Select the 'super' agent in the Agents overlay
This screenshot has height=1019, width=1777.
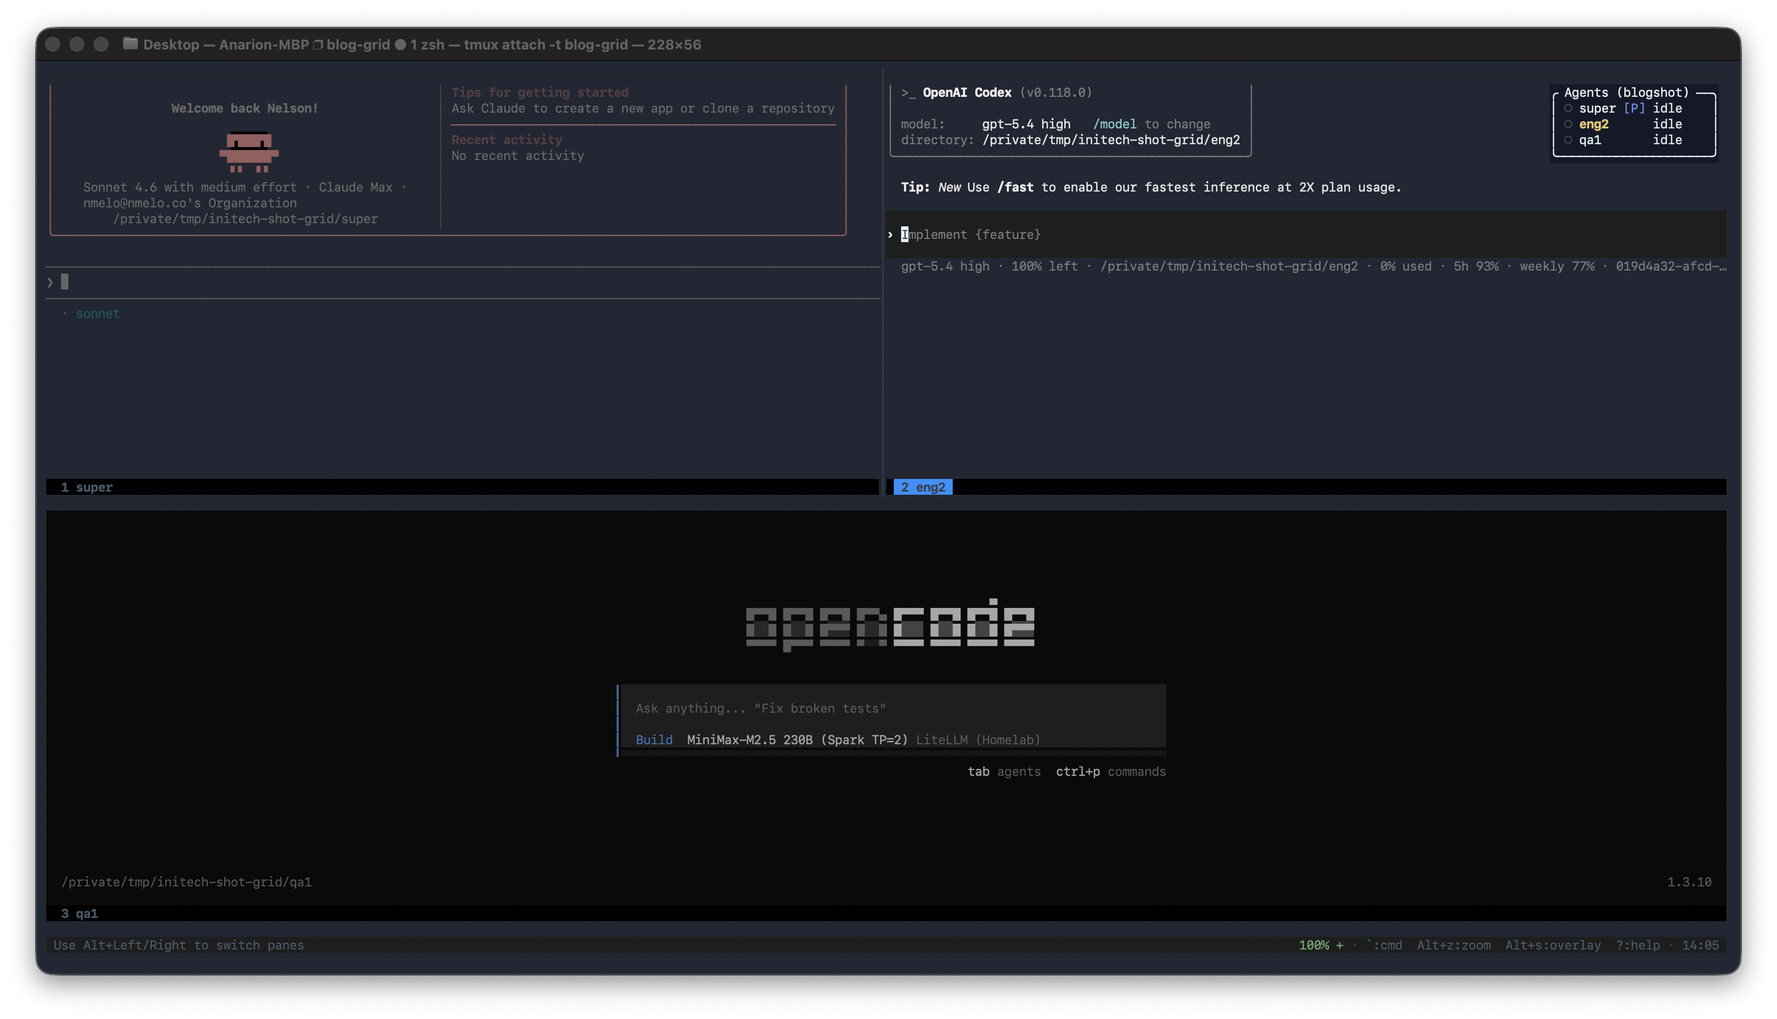pos(1598,108)
